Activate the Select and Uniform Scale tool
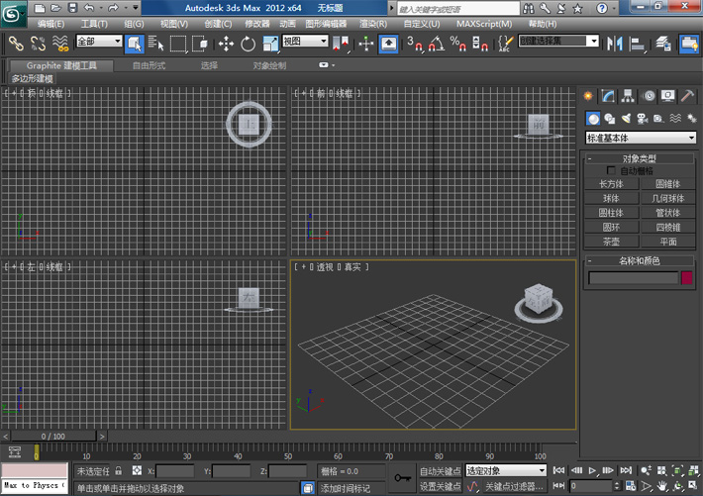This screenshot has height=496, width=703. (270, 44)
